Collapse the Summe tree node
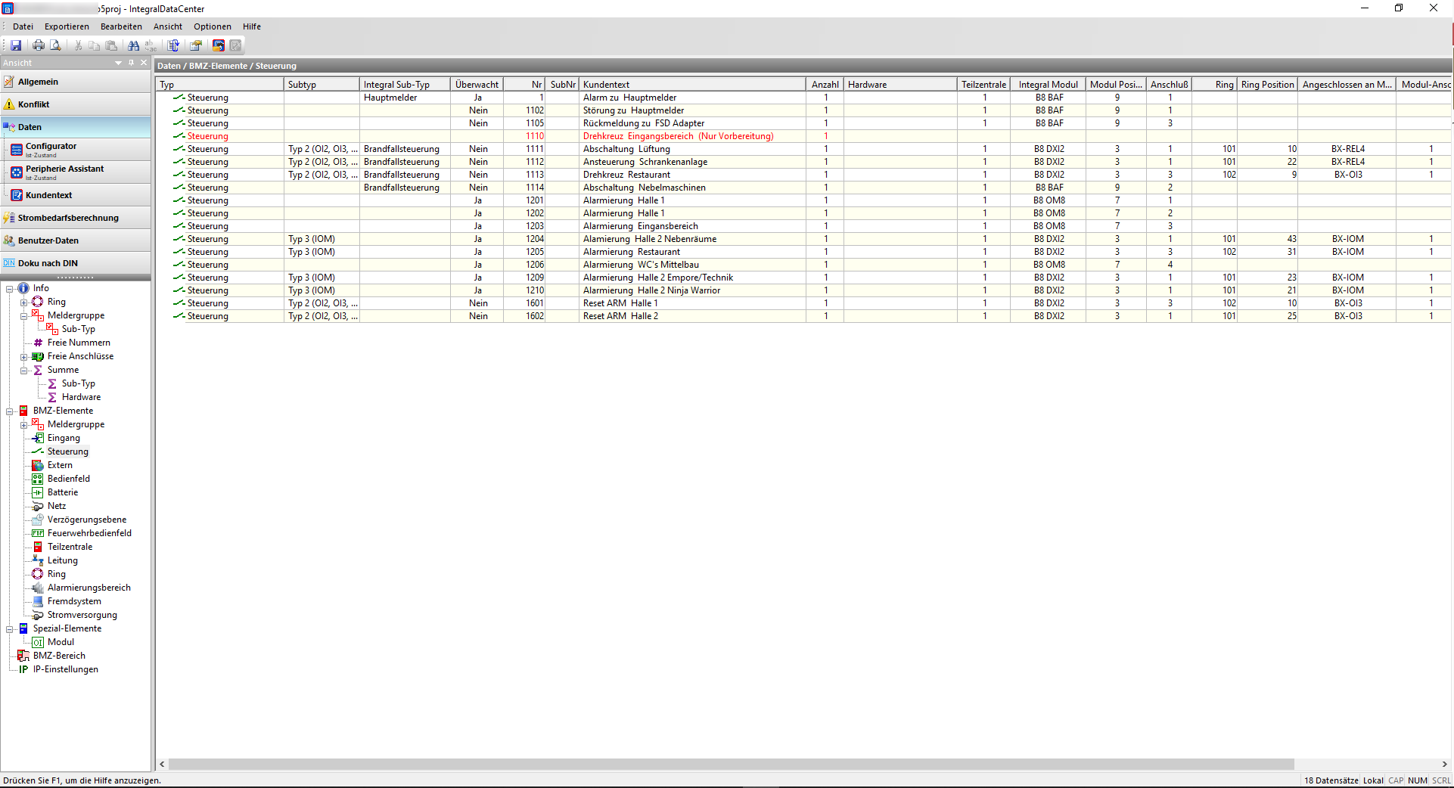 24,371
